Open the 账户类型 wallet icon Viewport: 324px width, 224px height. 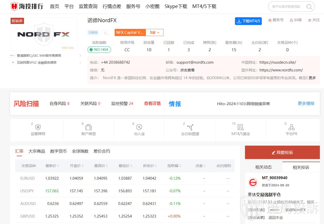[89, 127]
